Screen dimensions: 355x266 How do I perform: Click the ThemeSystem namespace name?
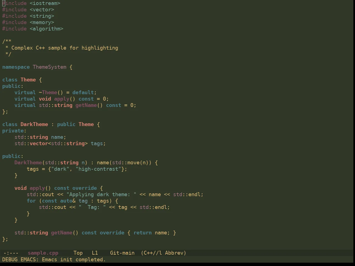50,67
